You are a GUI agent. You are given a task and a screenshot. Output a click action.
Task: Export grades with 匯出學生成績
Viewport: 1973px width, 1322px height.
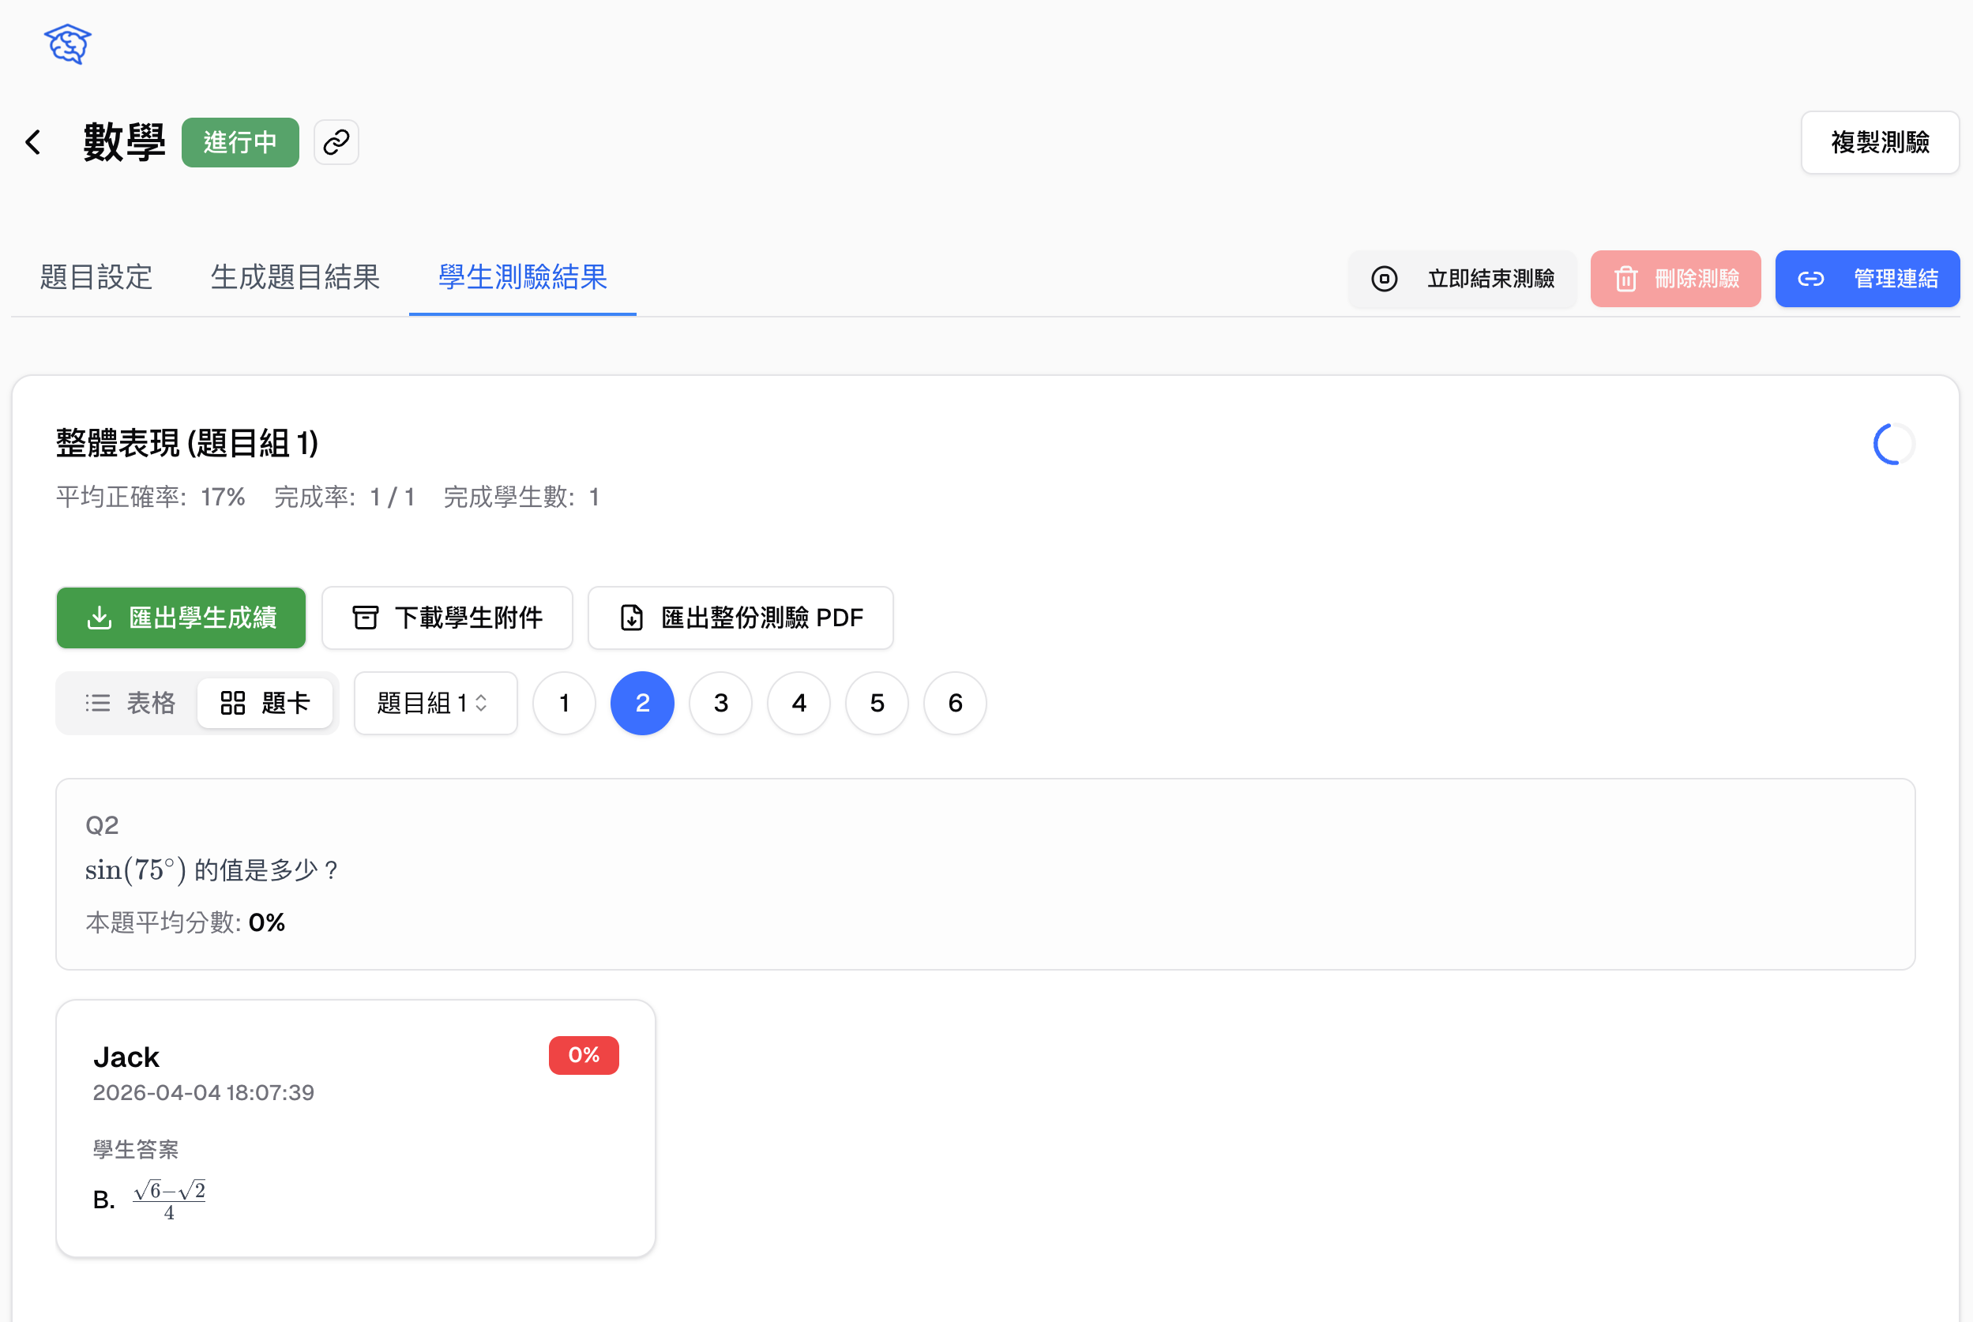[x=182, y=618]
